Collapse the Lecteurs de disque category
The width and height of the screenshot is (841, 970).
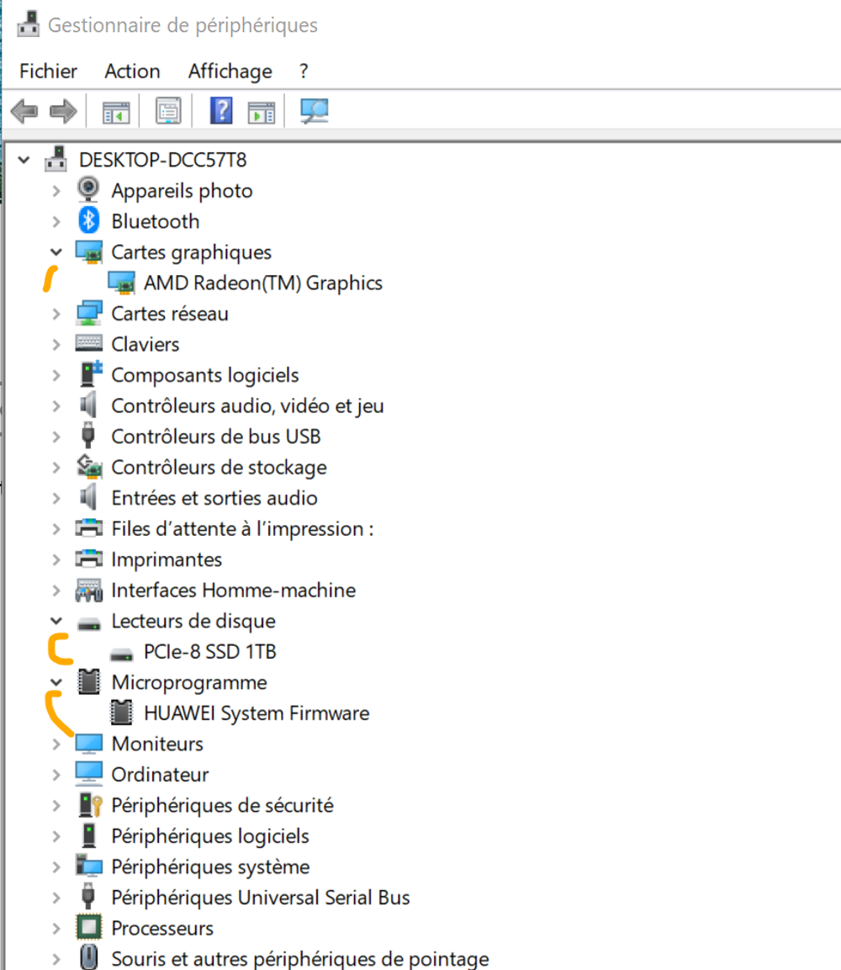coord(56,621)
